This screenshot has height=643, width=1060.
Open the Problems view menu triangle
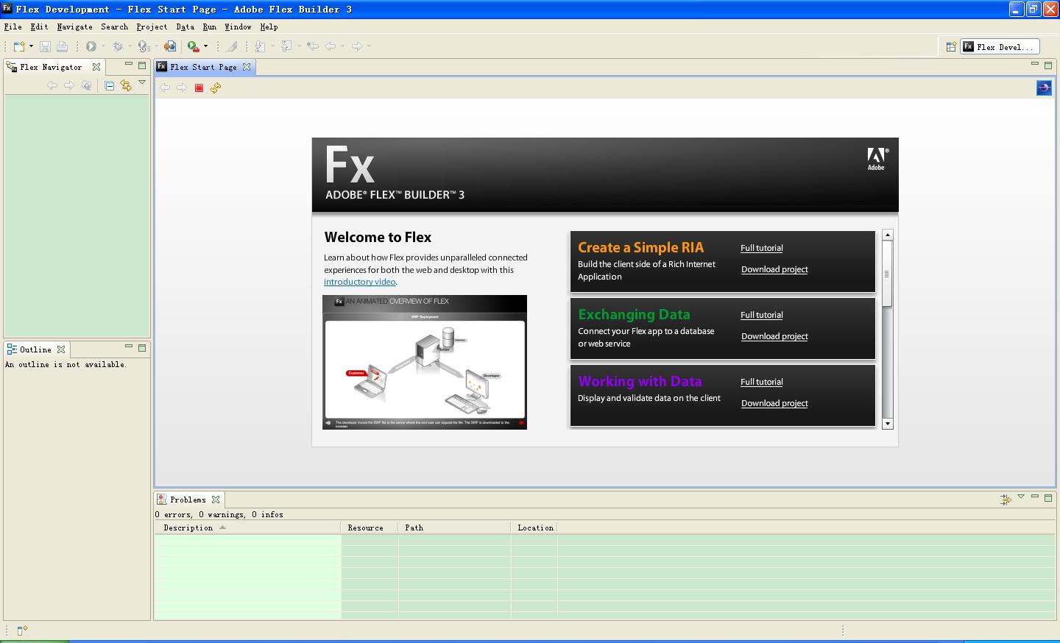point(1021,497)
